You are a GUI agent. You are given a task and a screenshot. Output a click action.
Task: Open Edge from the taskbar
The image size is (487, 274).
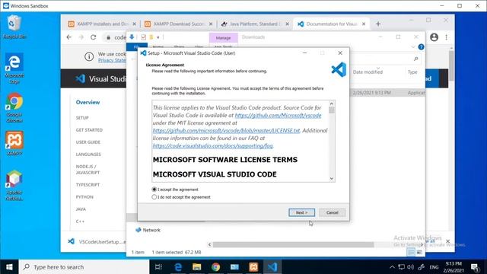coord(178,267)
